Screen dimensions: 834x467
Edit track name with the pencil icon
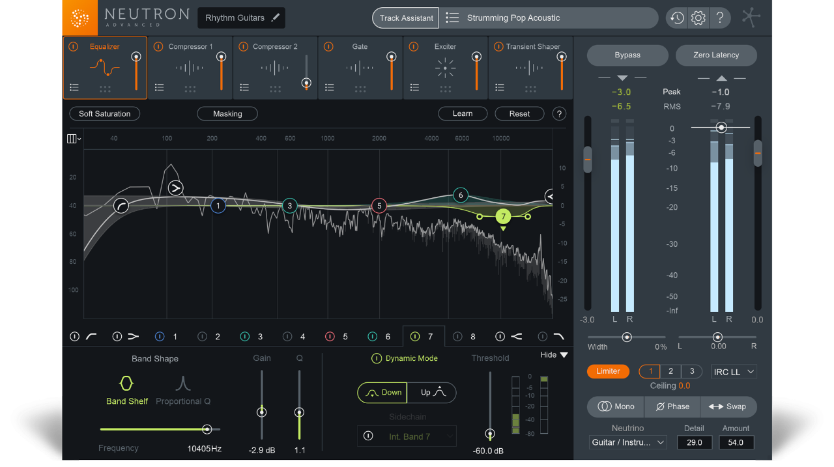point(276,18)
